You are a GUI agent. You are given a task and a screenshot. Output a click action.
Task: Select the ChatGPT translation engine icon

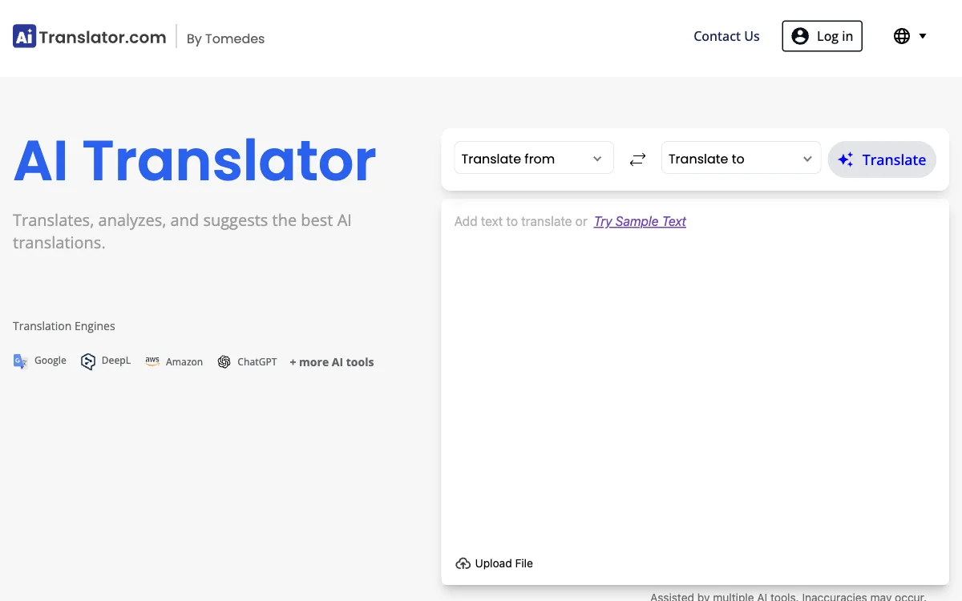pos(224,361)
